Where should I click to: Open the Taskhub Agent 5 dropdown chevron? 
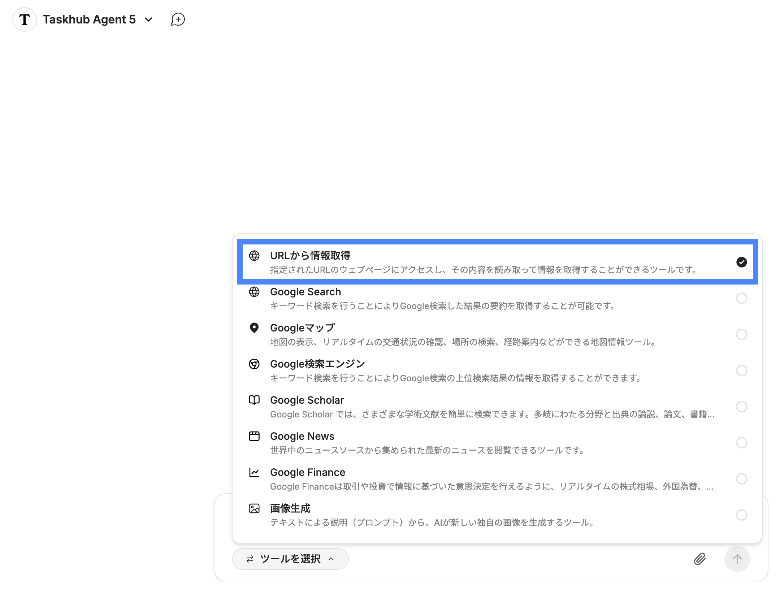pos(148,19)
